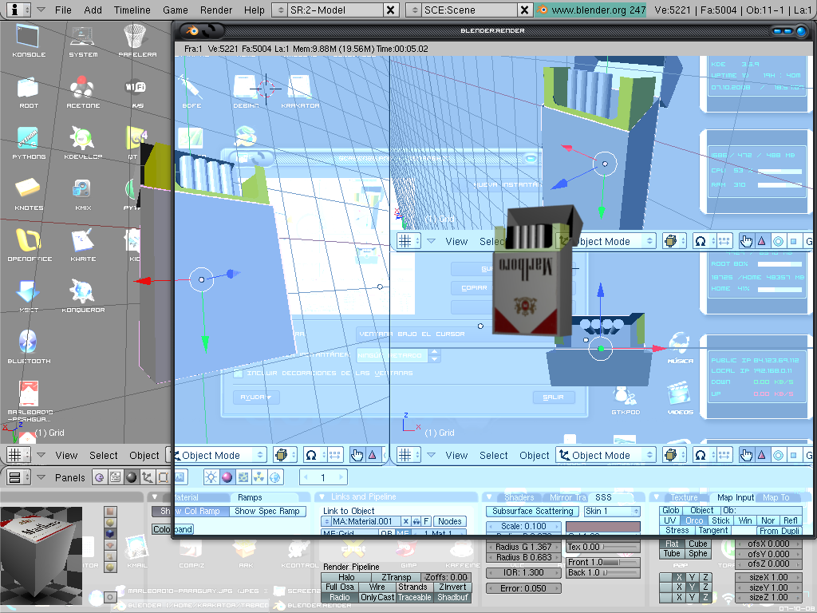Select the Logic context icon in Panels header
The image size is (817, 613).
pos(100,477)
